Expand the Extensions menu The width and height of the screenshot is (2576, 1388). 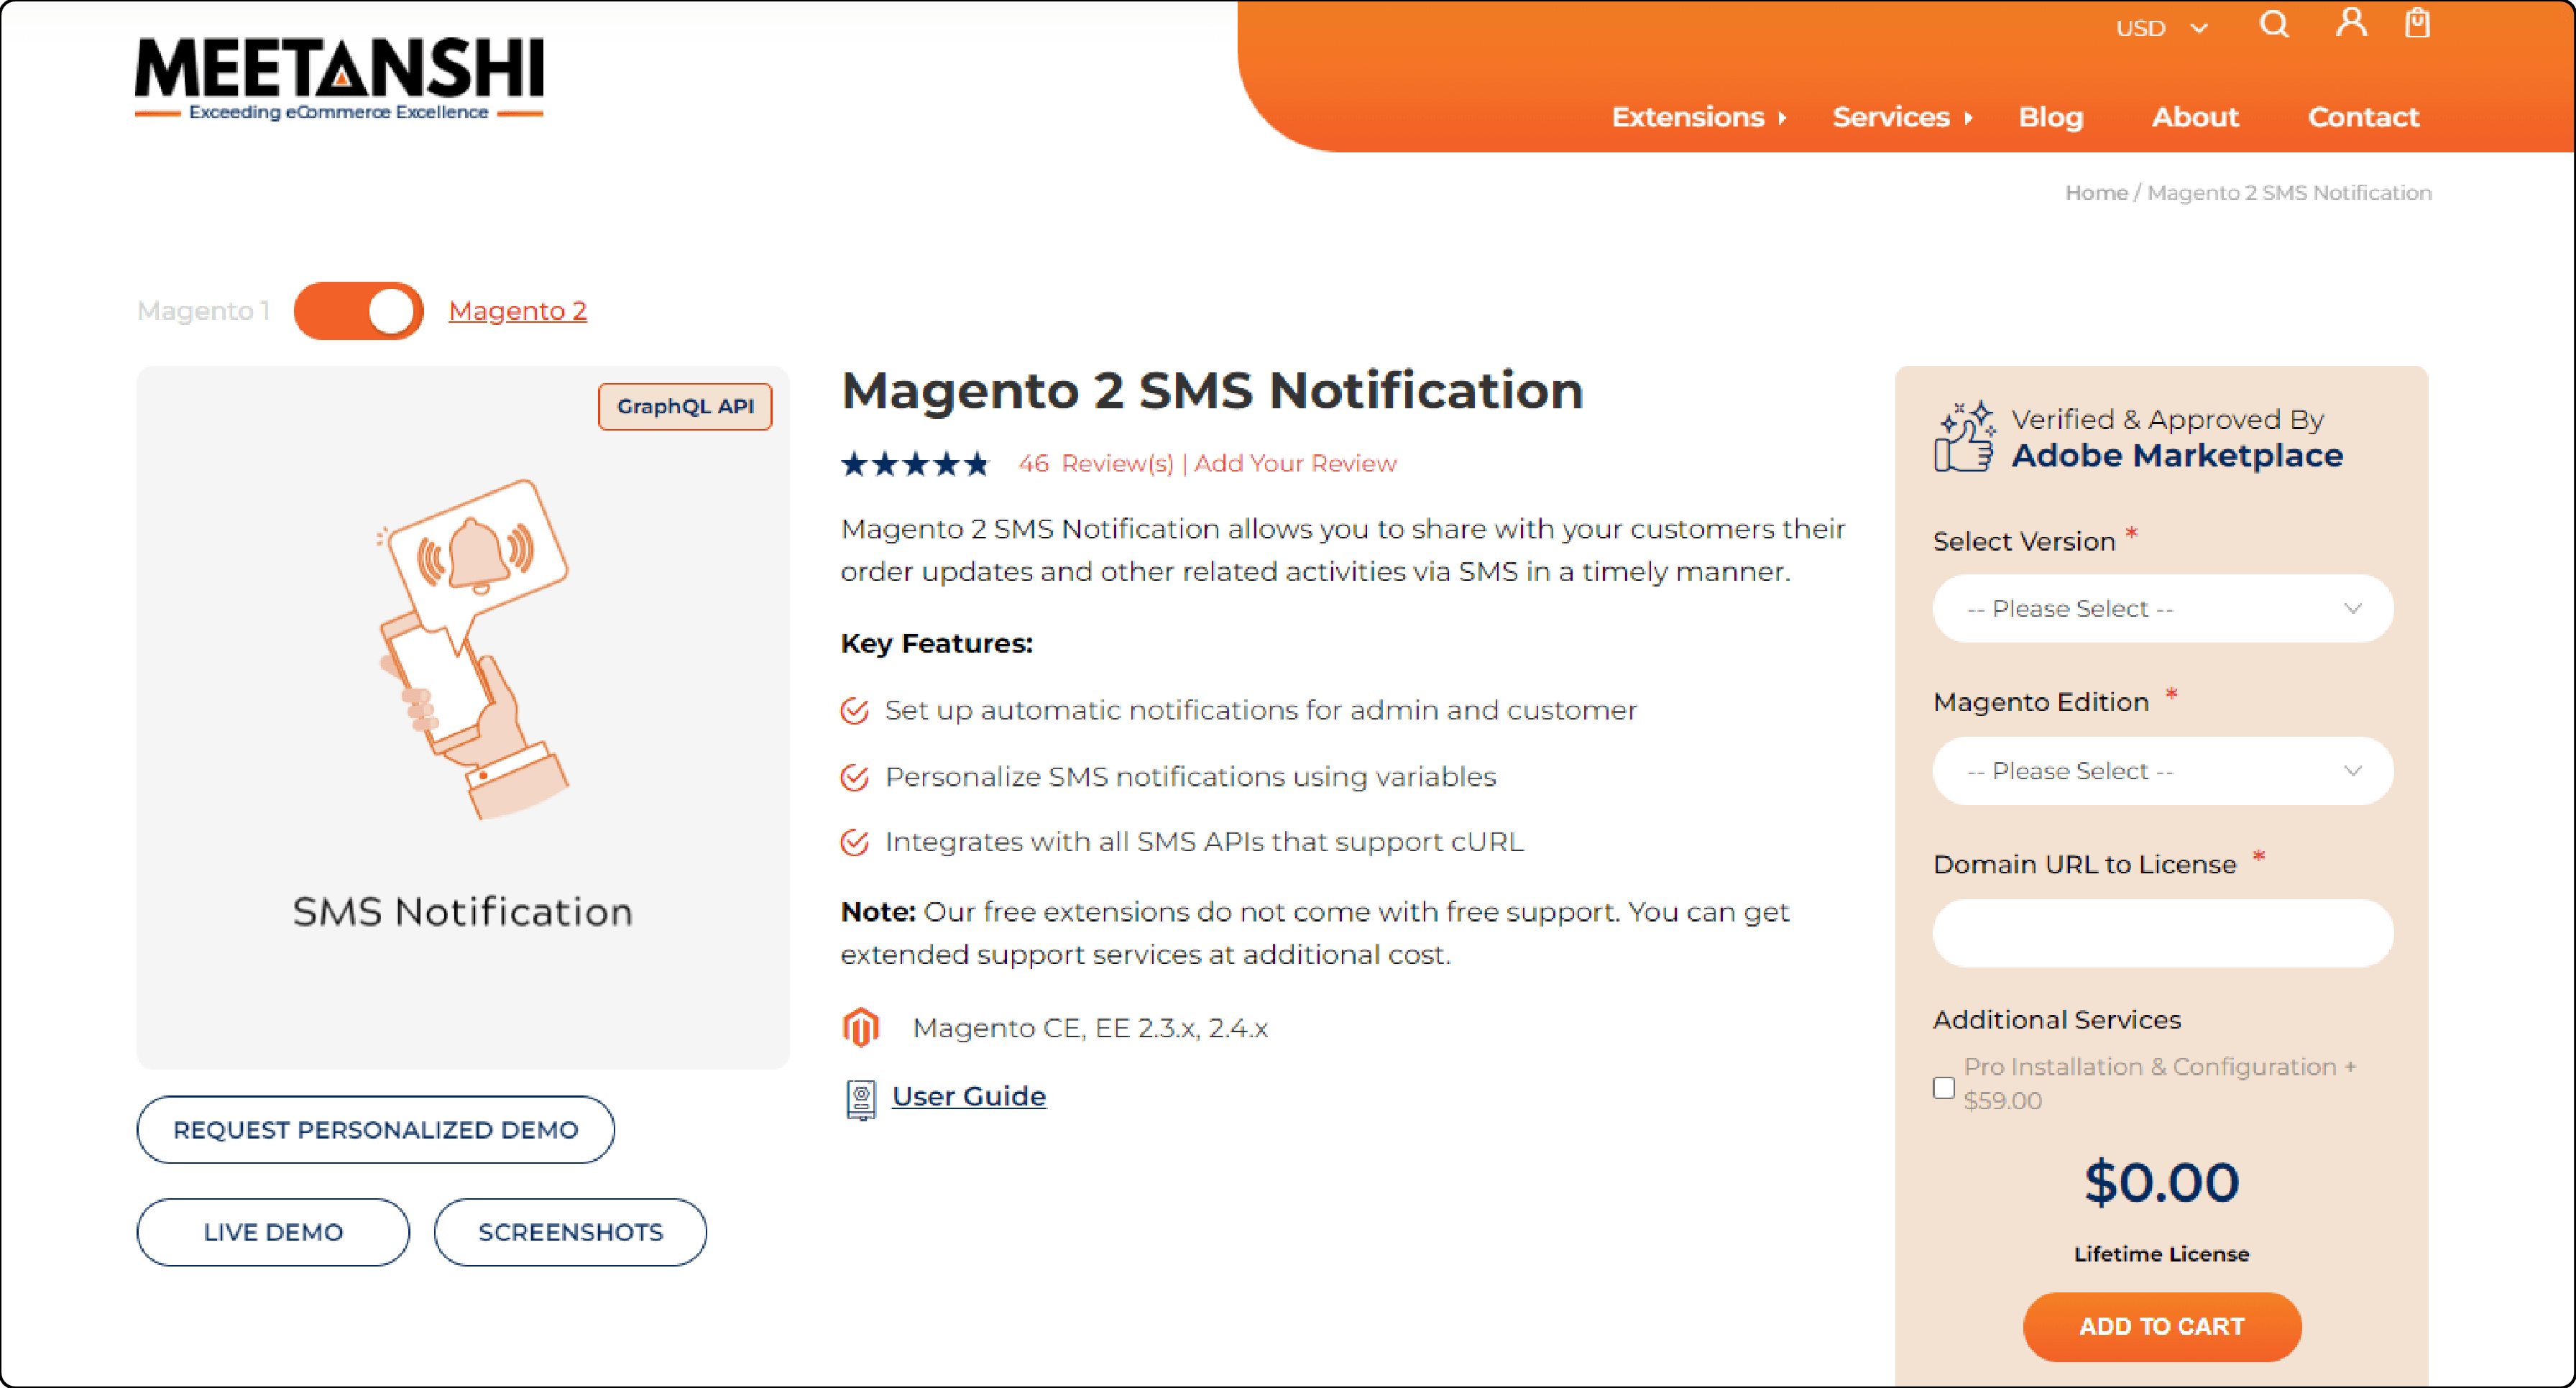pyautogui.click(x=1698, y=117)
